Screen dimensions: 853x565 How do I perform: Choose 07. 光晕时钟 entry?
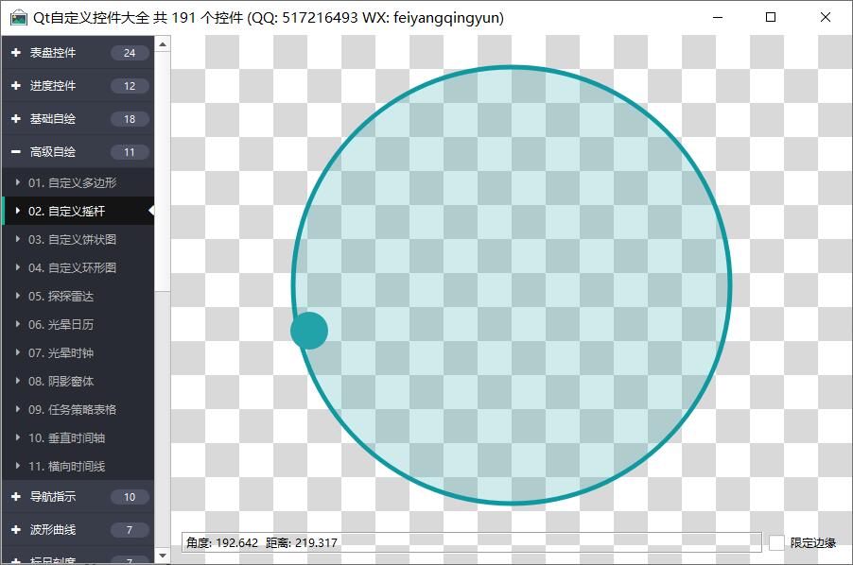61,353
